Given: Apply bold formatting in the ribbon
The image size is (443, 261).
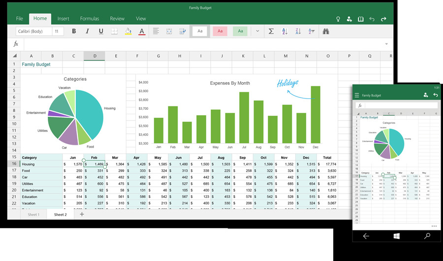Looking at the screenshot, I should click(74, 32).
